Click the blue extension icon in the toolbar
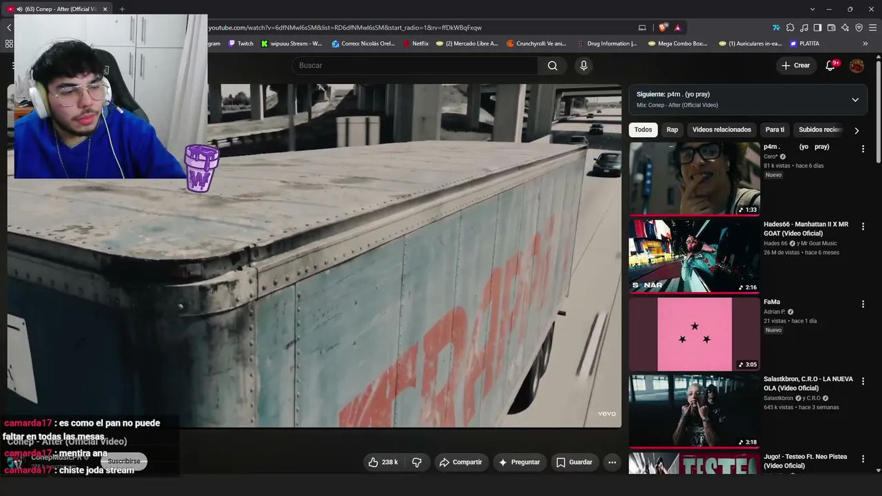This screenshot has width=882, height=496. [x=777, y=28]
